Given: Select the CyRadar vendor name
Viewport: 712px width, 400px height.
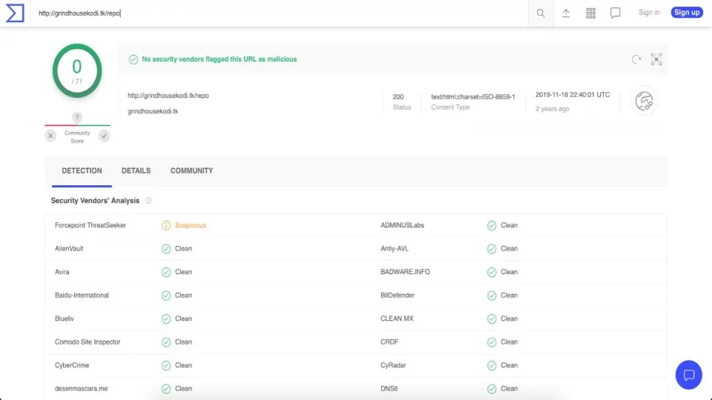Looking at the screenshot, I should click(x=393, y=365).
